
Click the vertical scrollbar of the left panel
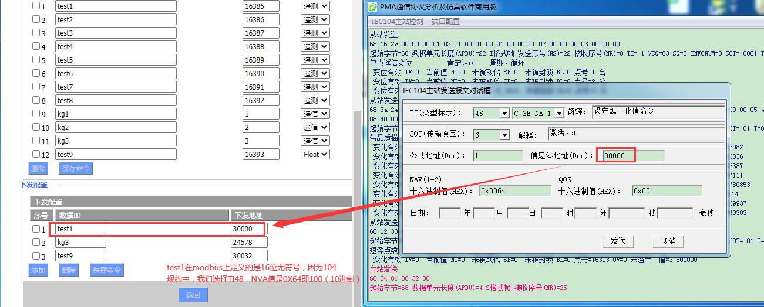tap(356, 176)
